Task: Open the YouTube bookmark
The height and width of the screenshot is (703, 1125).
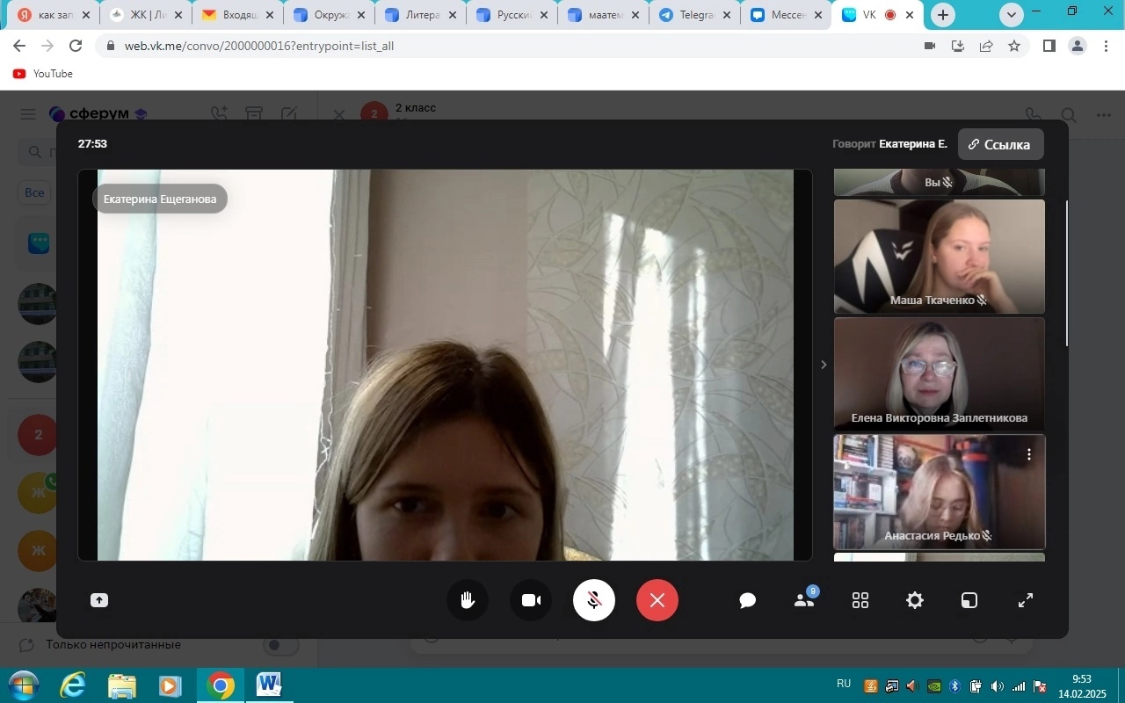Action: pyautogui.click(x=43, y=74)
